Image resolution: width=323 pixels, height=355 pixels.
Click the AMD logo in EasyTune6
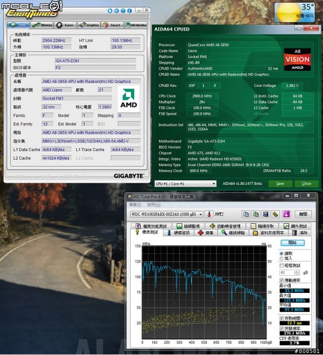129,98
